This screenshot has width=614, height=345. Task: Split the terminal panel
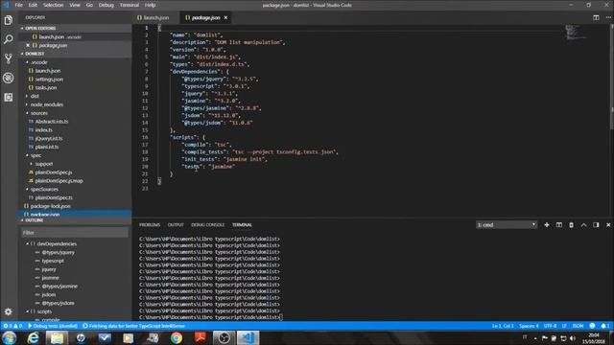(x=559, y=225)
